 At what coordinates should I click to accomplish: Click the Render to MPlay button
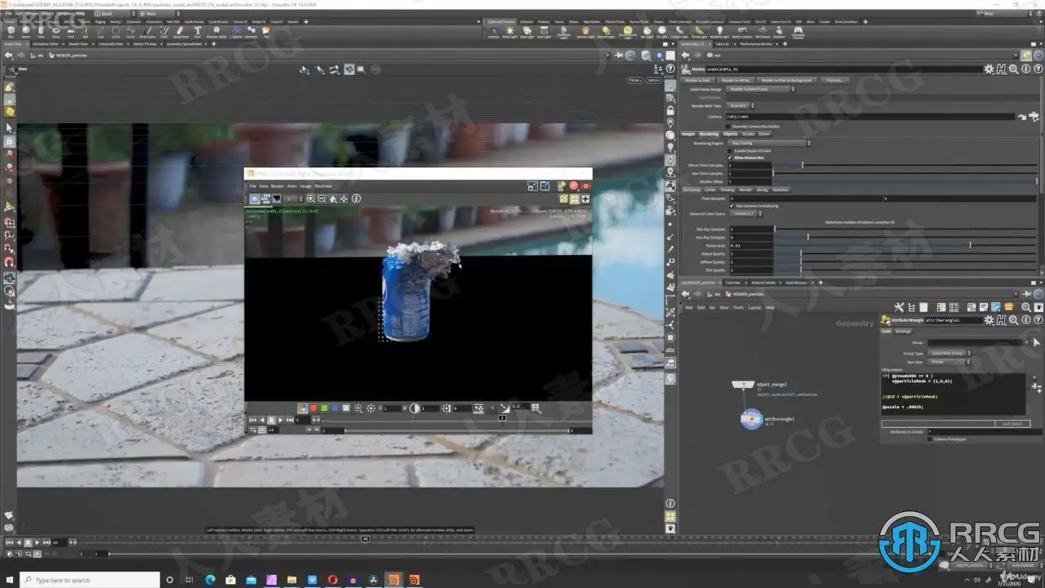tap(734, 80)
